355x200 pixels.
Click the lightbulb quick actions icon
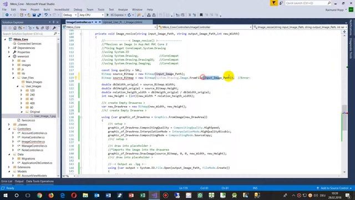[x=76, y=78]
